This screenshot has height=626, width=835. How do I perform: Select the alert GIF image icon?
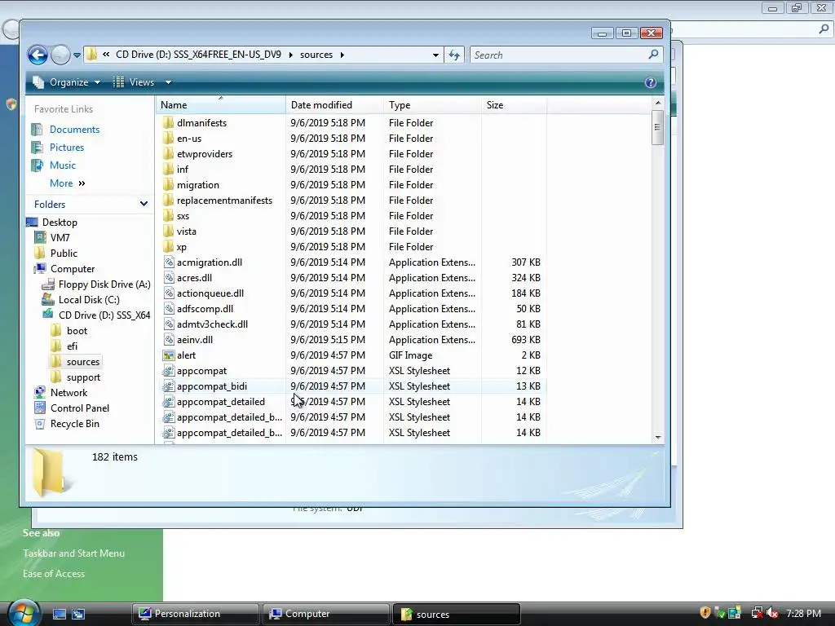tap(168, 355)
